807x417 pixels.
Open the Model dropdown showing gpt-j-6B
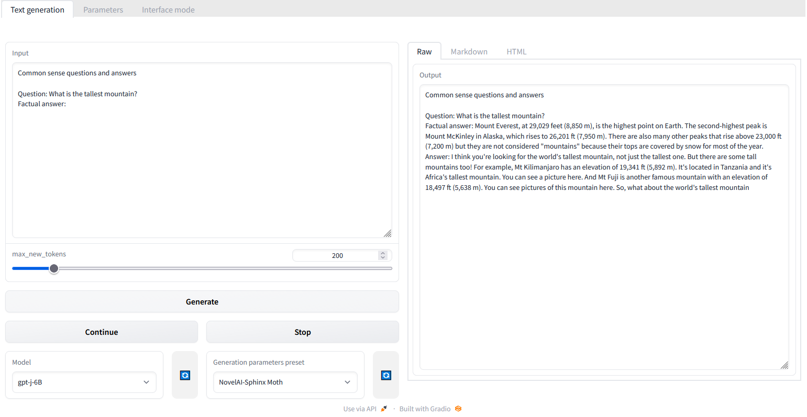84,382
